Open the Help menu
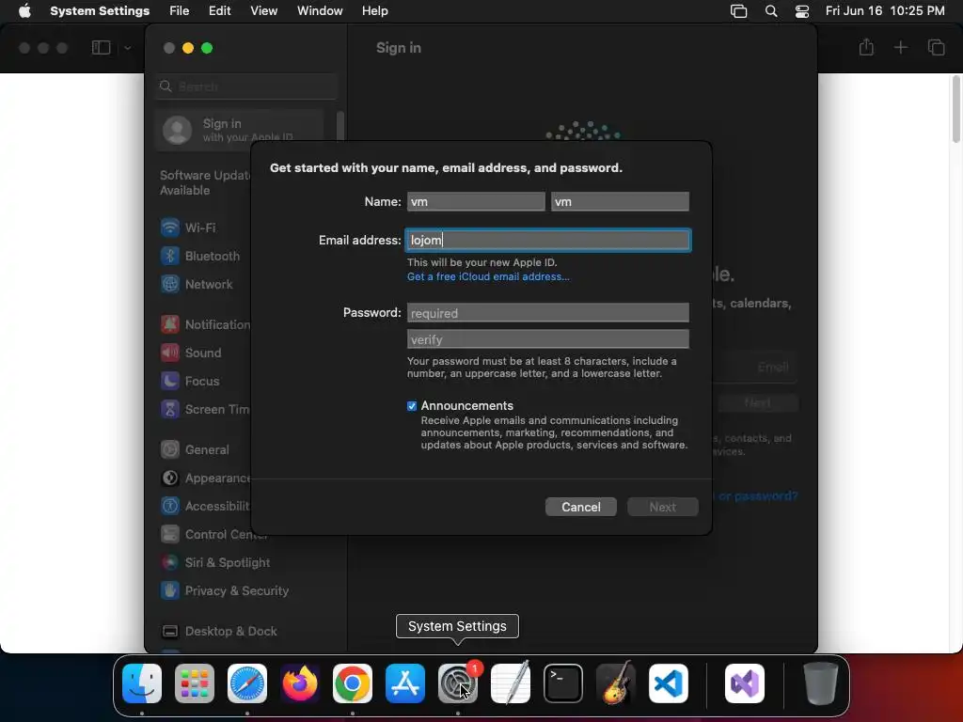The height and width of the screenshot is (722, 963). (374, 11)
